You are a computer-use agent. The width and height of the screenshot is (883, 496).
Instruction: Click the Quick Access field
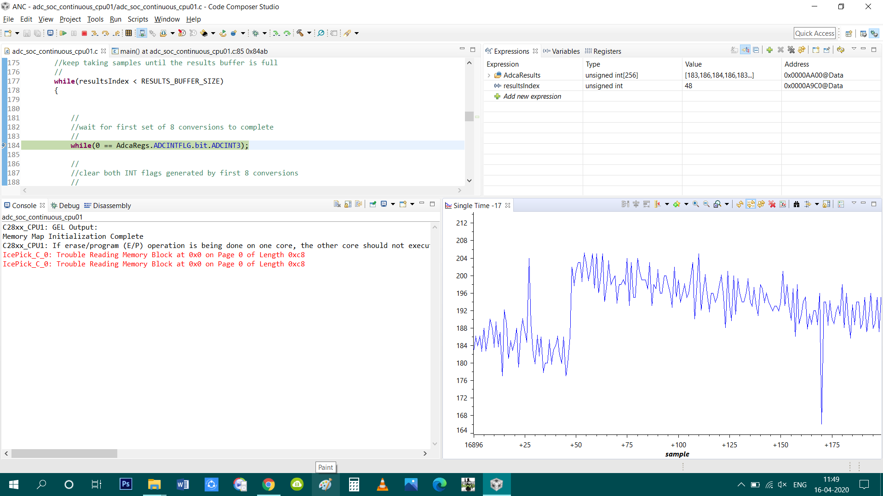tap(814, 33)
